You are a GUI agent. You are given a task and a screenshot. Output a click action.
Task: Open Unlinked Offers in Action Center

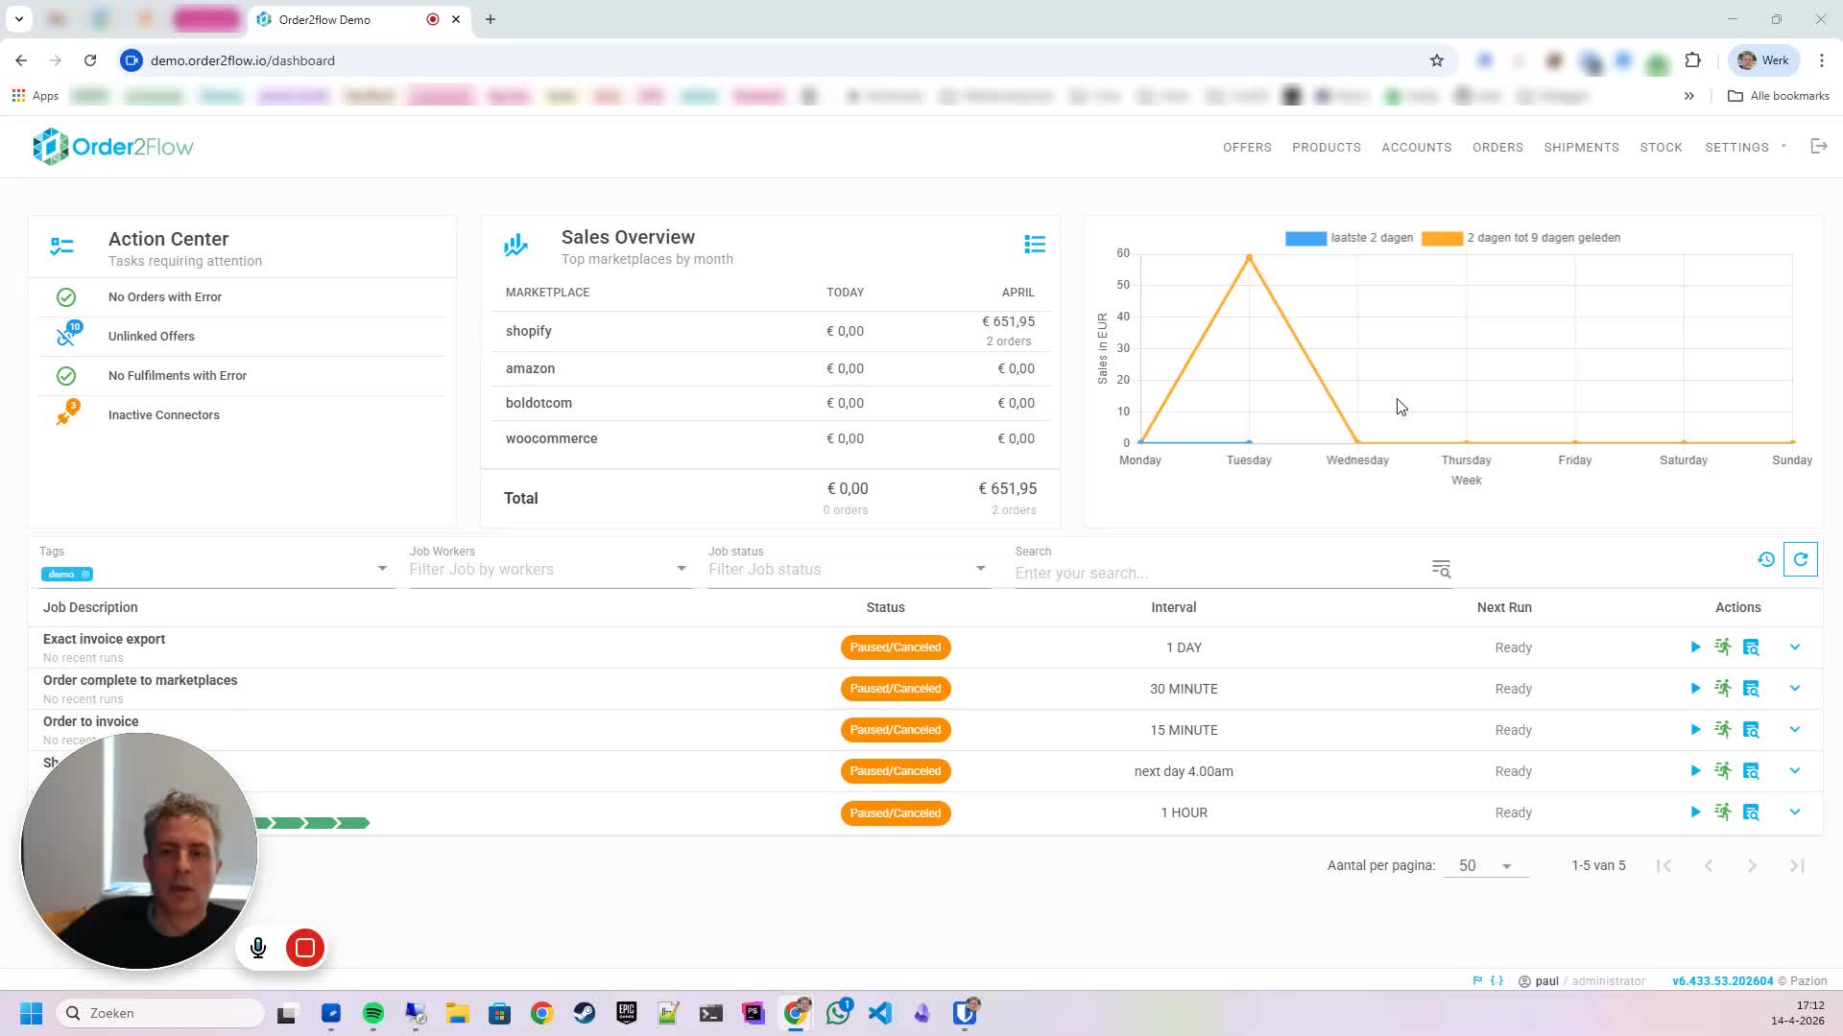[152, 337]
